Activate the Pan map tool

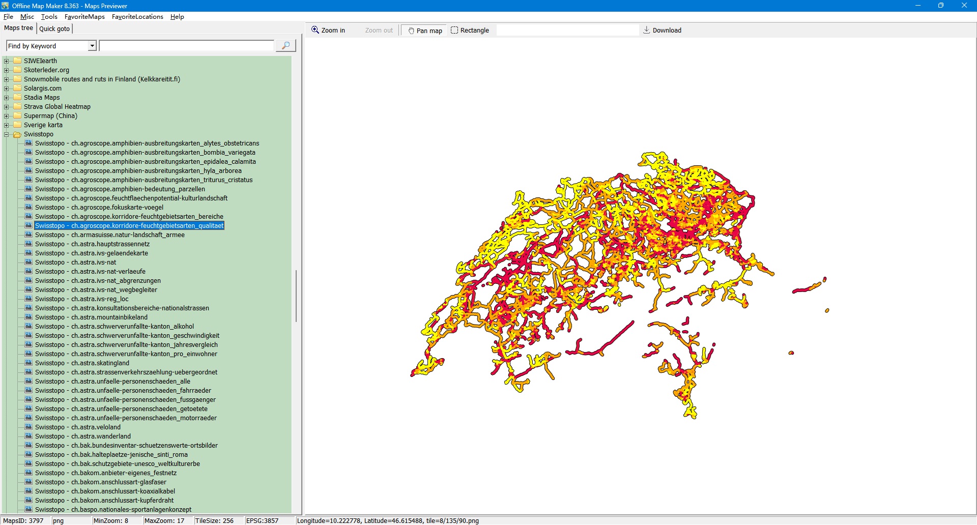[x=425, y=31]
